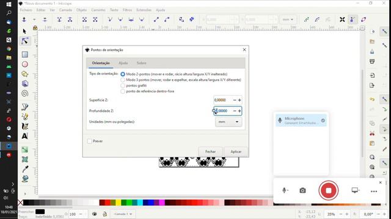Increase Superfície Z with plus button
The width and height of the screenshot is (391, 219).
point(239,100)
